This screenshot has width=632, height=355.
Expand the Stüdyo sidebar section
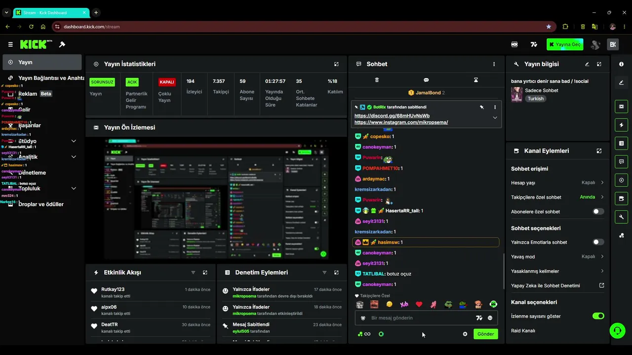tap(74, 141)
